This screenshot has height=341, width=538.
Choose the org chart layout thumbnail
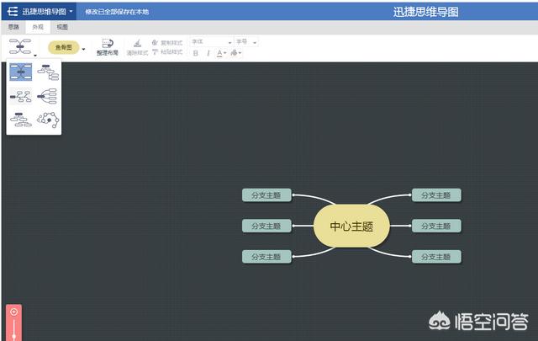[21, 120]
